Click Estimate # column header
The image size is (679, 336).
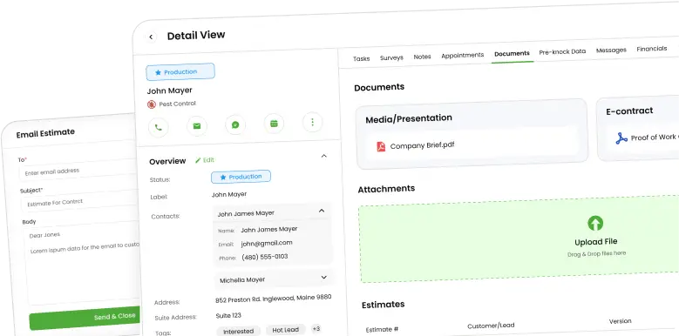(382, 330)
